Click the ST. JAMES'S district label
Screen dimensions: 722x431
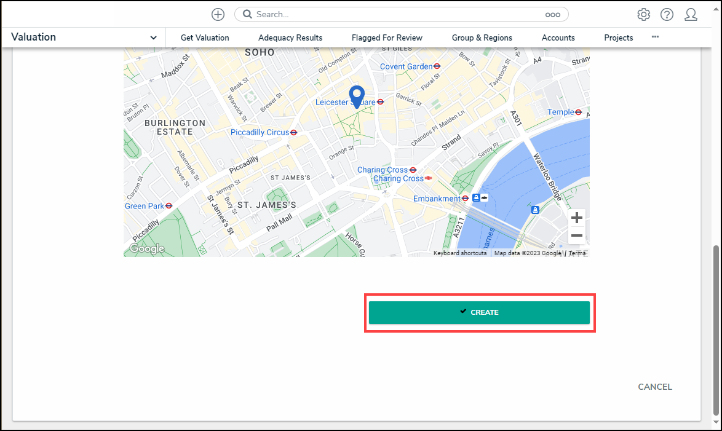pos(267,205)
